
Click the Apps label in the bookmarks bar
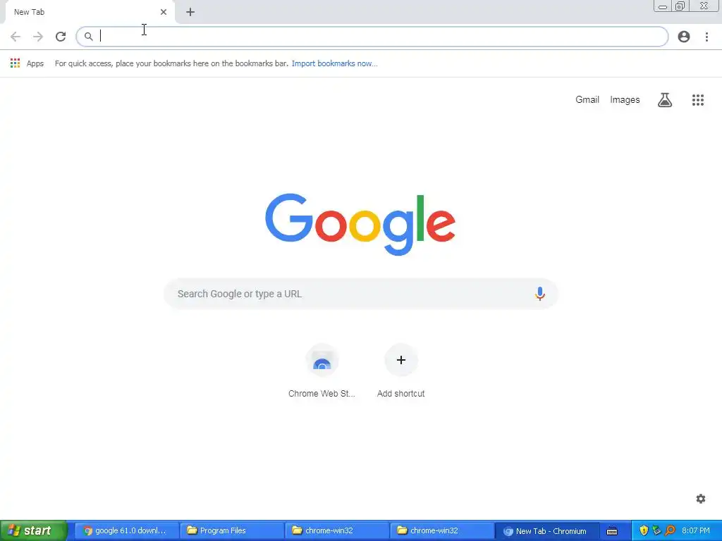point(35,63)
